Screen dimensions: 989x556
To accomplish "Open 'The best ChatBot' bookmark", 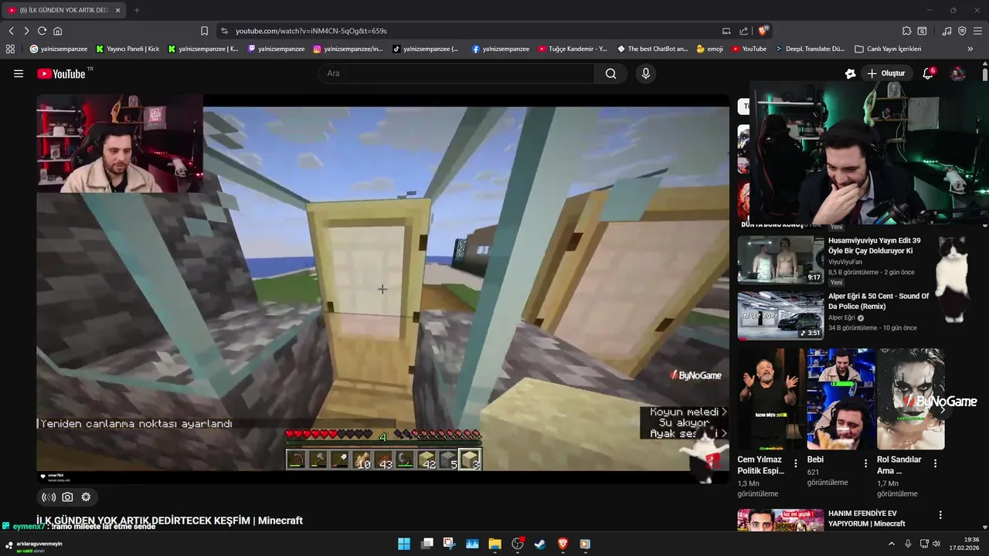I will click(652, 49).
